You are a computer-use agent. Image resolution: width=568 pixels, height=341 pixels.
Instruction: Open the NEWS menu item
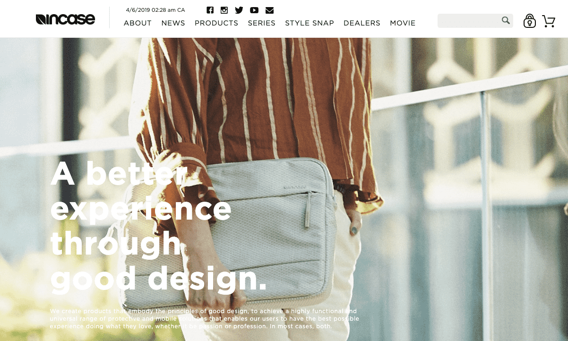point(173,23)
